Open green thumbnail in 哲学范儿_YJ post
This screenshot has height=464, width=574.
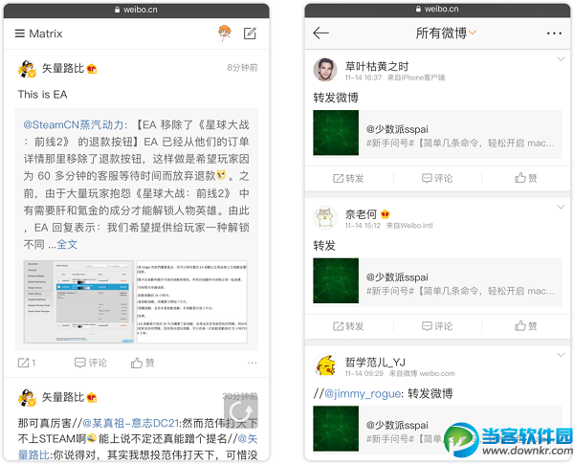tap(336, 429)
